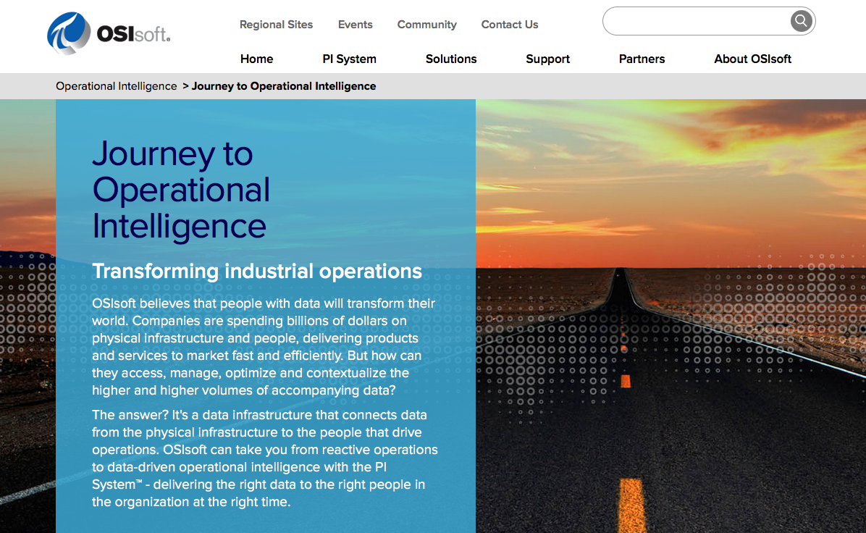Click the Transforming industrial operations subheading
Viewport: 866px width, 533px height.
[x=257, y=271]
